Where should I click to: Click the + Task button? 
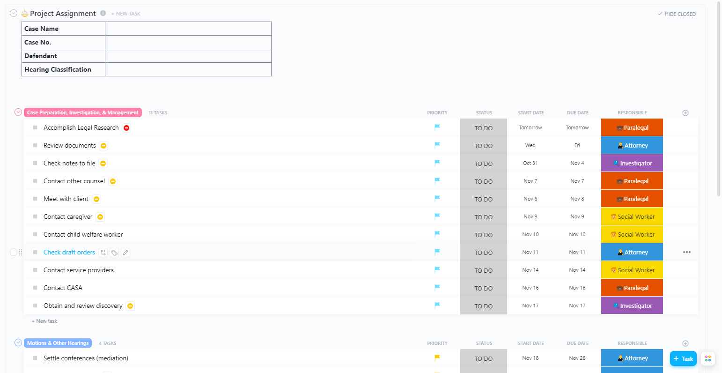683,358
